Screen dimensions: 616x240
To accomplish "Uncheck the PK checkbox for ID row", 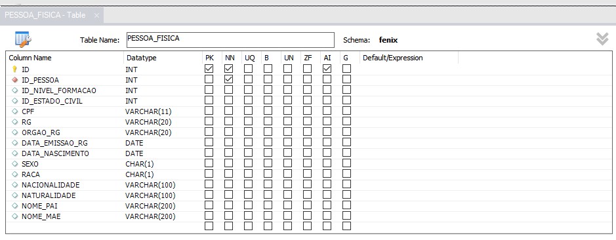I will pyautogui.click(x=209, y=69).
